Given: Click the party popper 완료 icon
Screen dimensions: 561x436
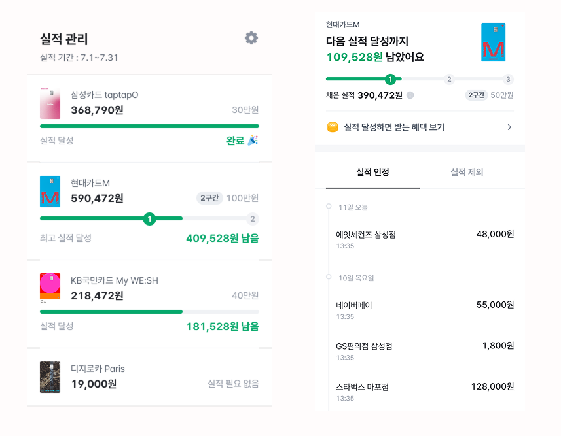Looking at the screenshot, I should 253,141.
